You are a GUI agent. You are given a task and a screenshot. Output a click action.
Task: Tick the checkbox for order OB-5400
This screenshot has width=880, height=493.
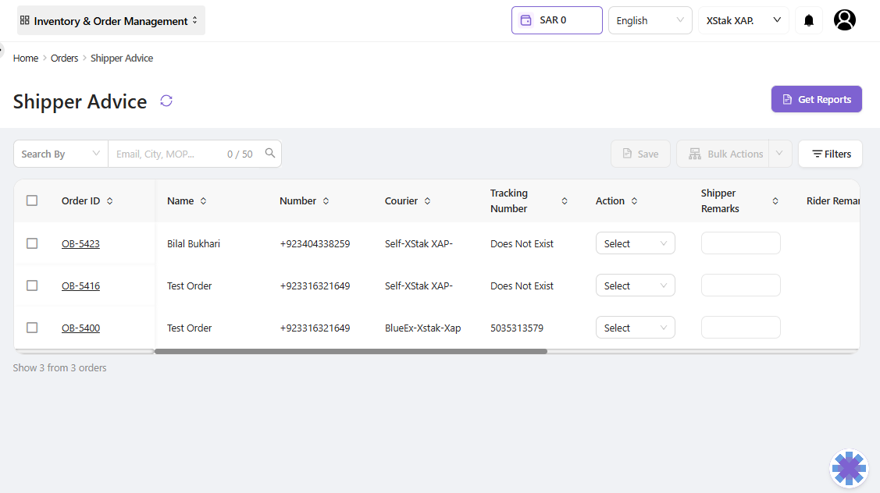32,328
